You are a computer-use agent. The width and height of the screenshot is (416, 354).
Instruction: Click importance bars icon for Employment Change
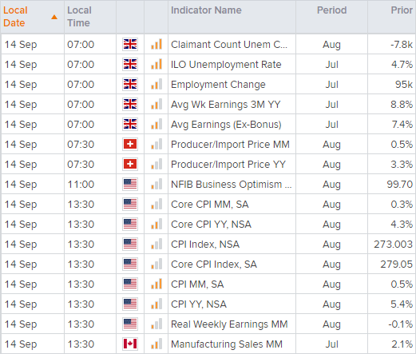[156, 84]
